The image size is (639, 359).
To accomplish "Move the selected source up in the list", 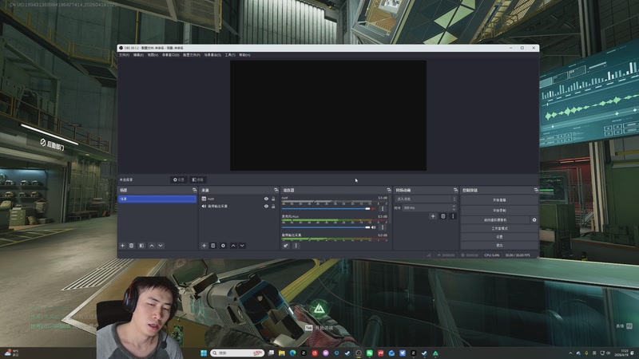I will click(x=232, y=246).
